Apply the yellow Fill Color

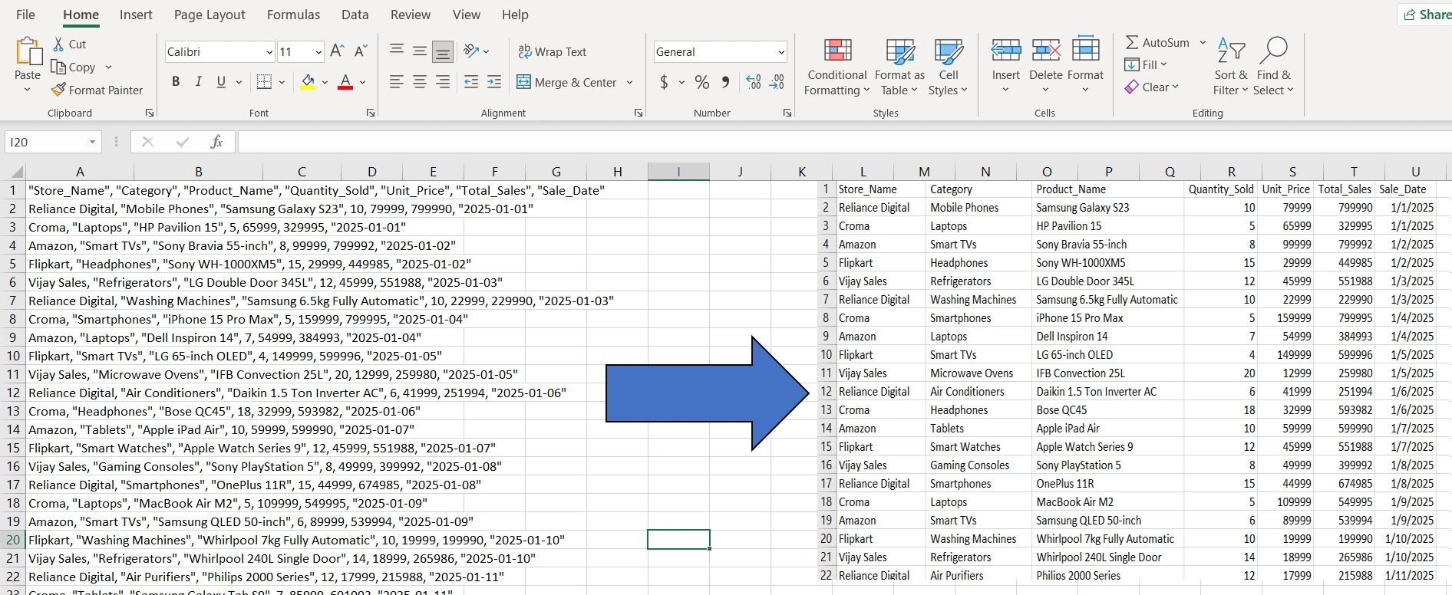[x=308, y=82]
